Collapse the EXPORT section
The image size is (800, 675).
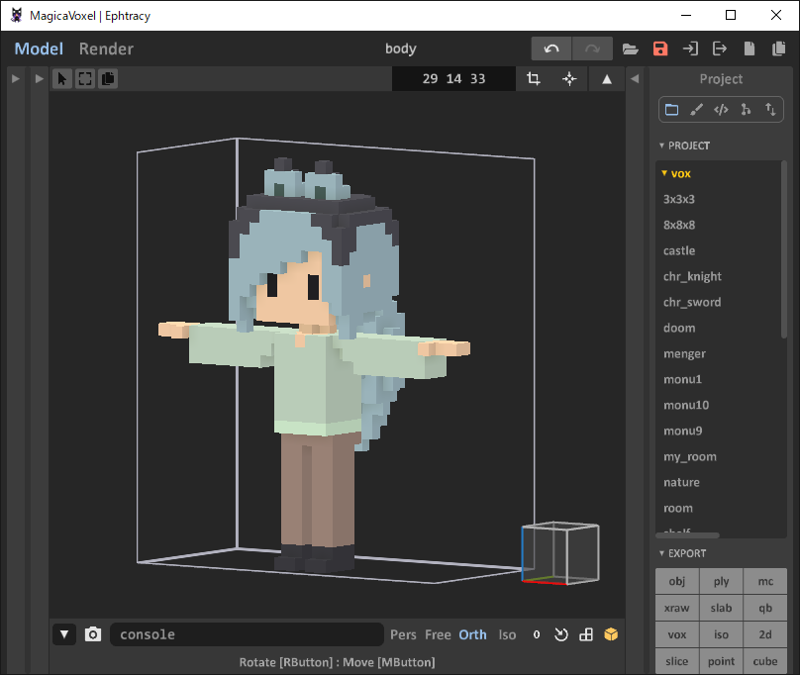pos(662,553)
